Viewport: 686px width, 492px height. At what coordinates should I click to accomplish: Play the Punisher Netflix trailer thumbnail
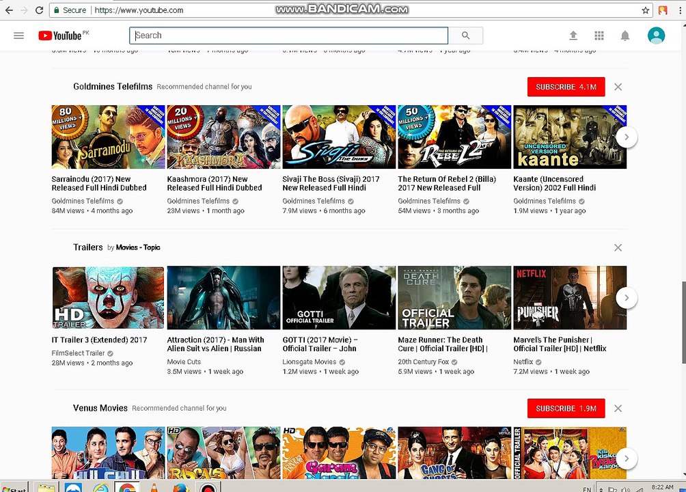pyautogui.click(x=570, y=298)
